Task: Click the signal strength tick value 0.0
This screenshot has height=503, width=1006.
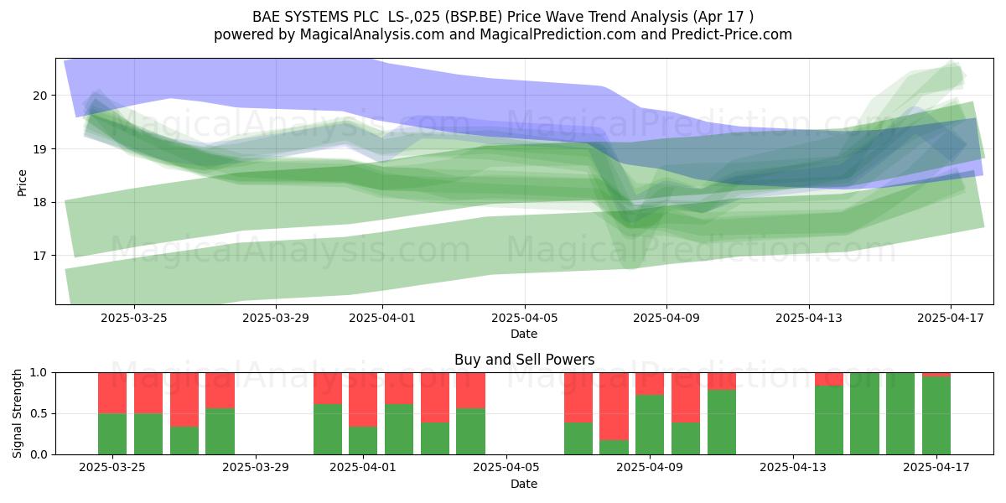Action: tap(40, 454)
